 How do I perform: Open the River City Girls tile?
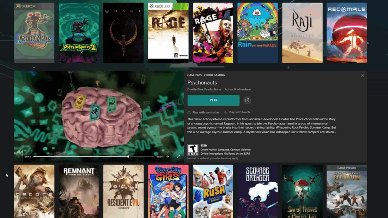tap(168, 191)
